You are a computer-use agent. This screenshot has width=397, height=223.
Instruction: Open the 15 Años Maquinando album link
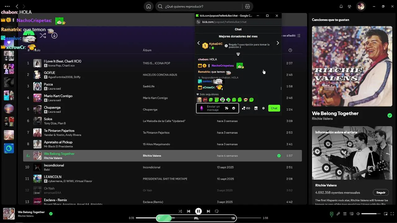(156, 144)
